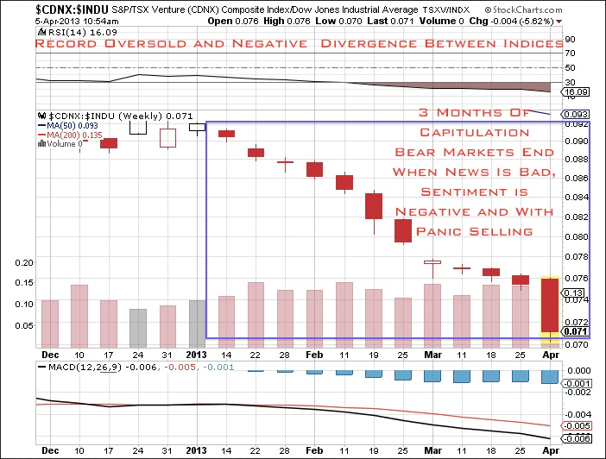
Task: Click the Feb label on main chart axis
Action: point(314,355)
